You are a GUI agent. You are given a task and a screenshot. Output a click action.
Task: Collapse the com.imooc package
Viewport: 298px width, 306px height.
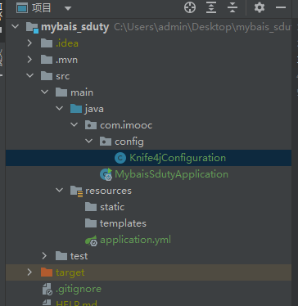coord(74,125)
